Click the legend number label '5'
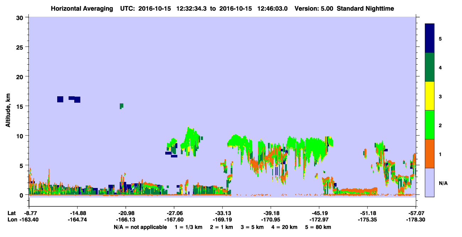The image size is (462, 237). (x=440, y=38)
